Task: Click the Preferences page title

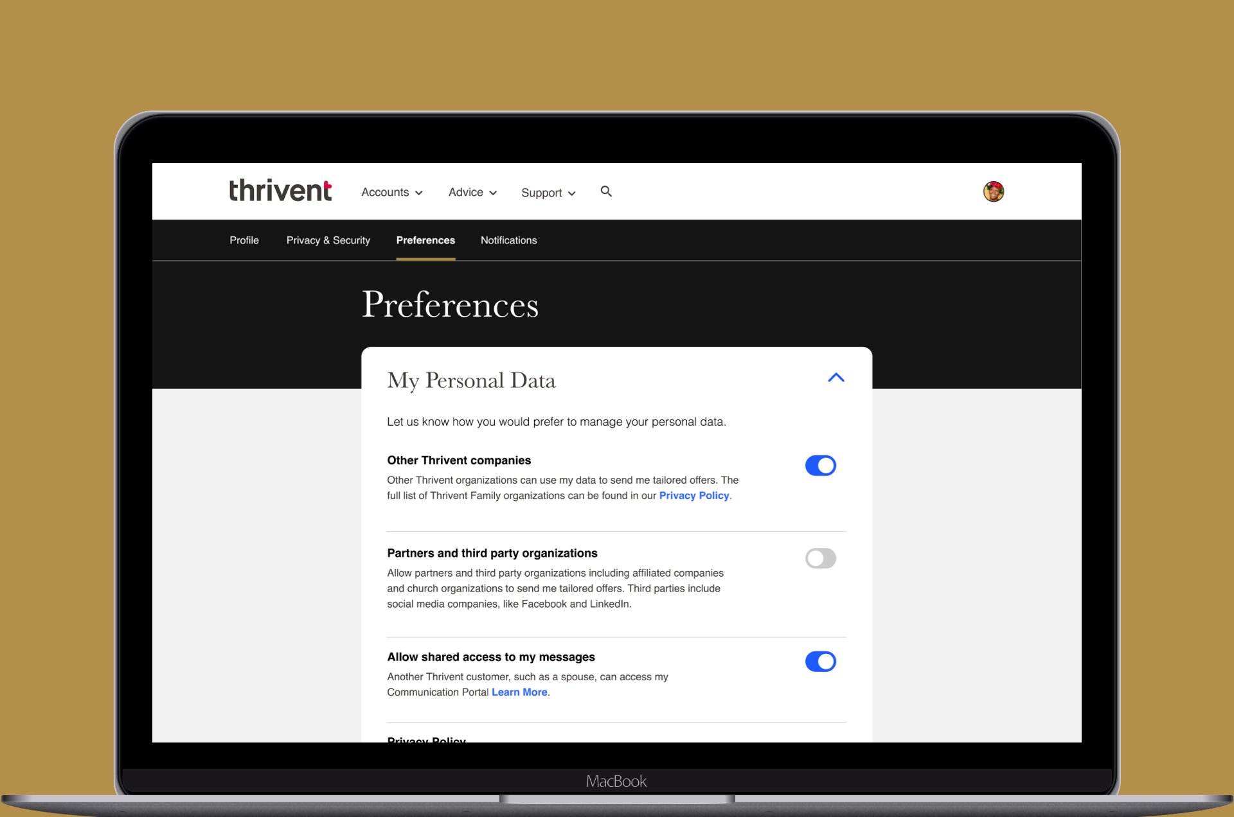Action: pos(450,304)
